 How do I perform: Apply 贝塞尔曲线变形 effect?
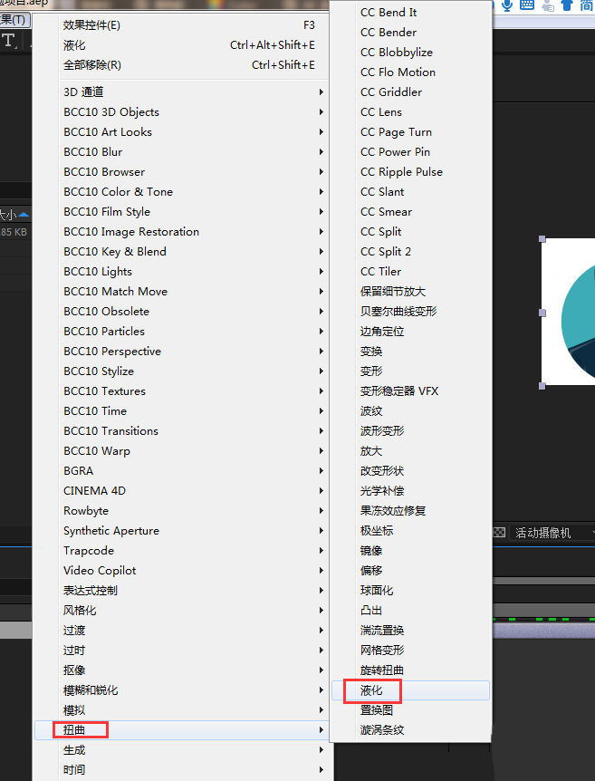tap(411, 312)
